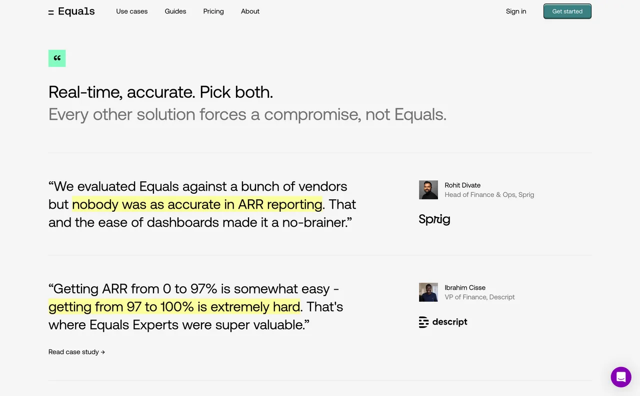Click the green quotation mark icon
This screenshot has height=396, width=640.
(x=57, y=58)
